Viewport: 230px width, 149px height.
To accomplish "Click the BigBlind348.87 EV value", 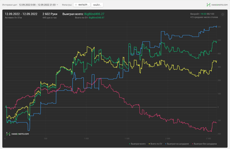I will point(97,18).
